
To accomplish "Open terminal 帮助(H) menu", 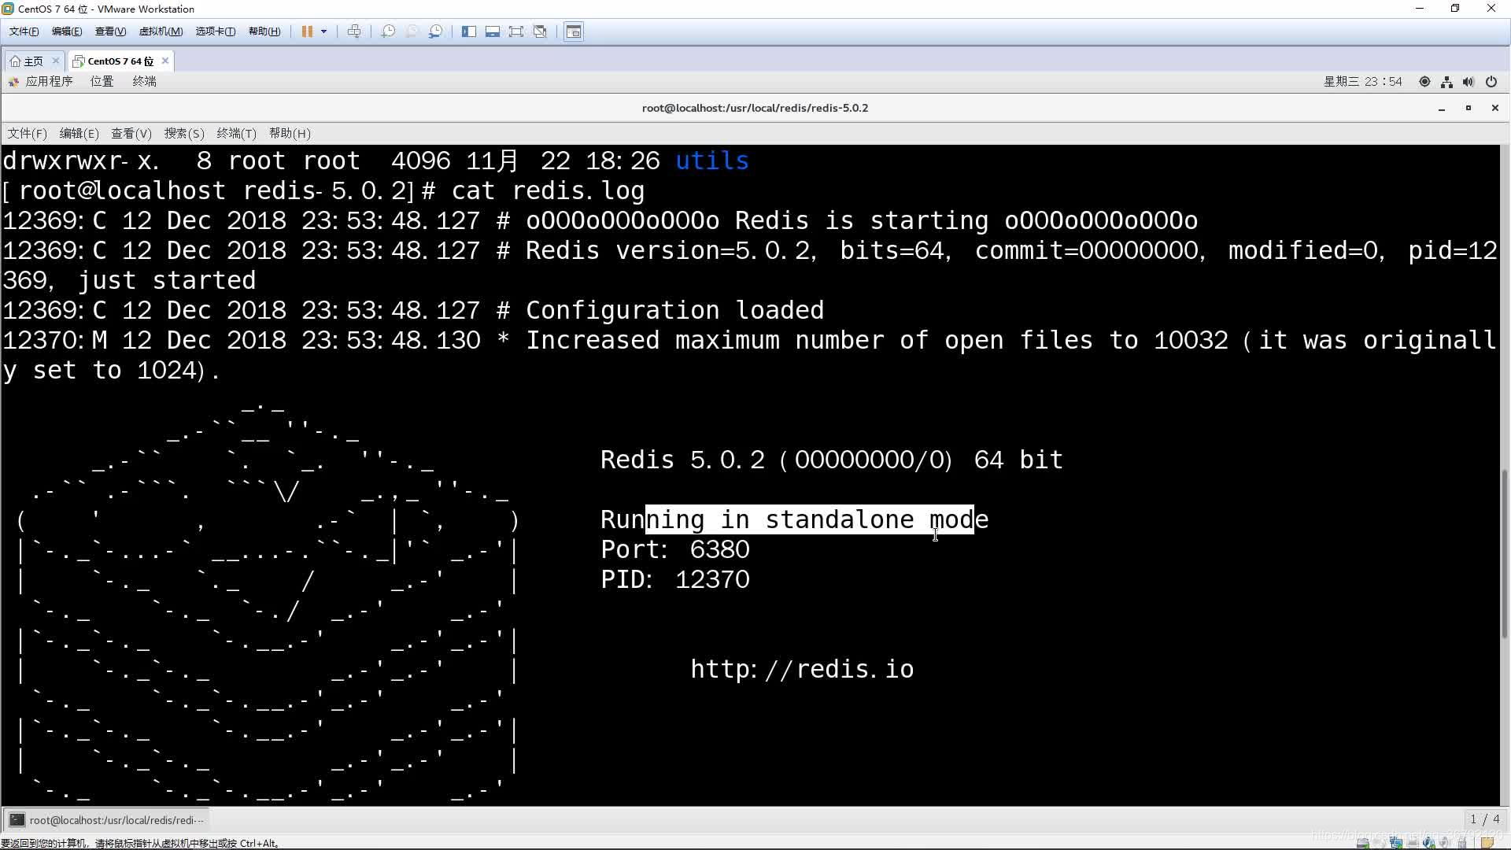I will tap(290, 133).
